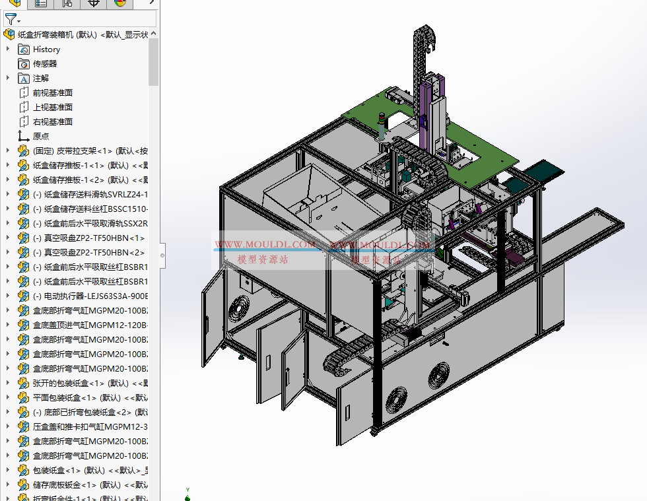Viewport: 647px width, 501px height.
Task: Open the filter dropdown arrow
Action: click(20, 20)
